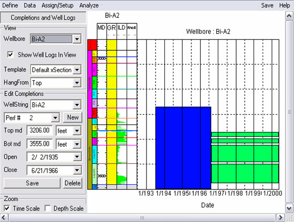Click the Delete completion button
Image resolution: width=294 pixels, height=222 pixels.
73,183
